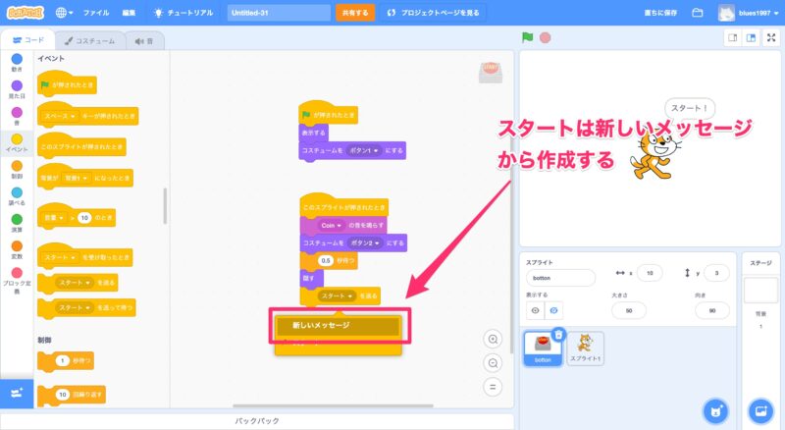Open the language globe dropdown
This screenshot has width=785, height=430.
66,13
